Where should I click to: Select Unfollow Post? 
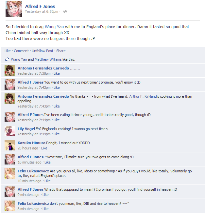(x=43, y=51)
